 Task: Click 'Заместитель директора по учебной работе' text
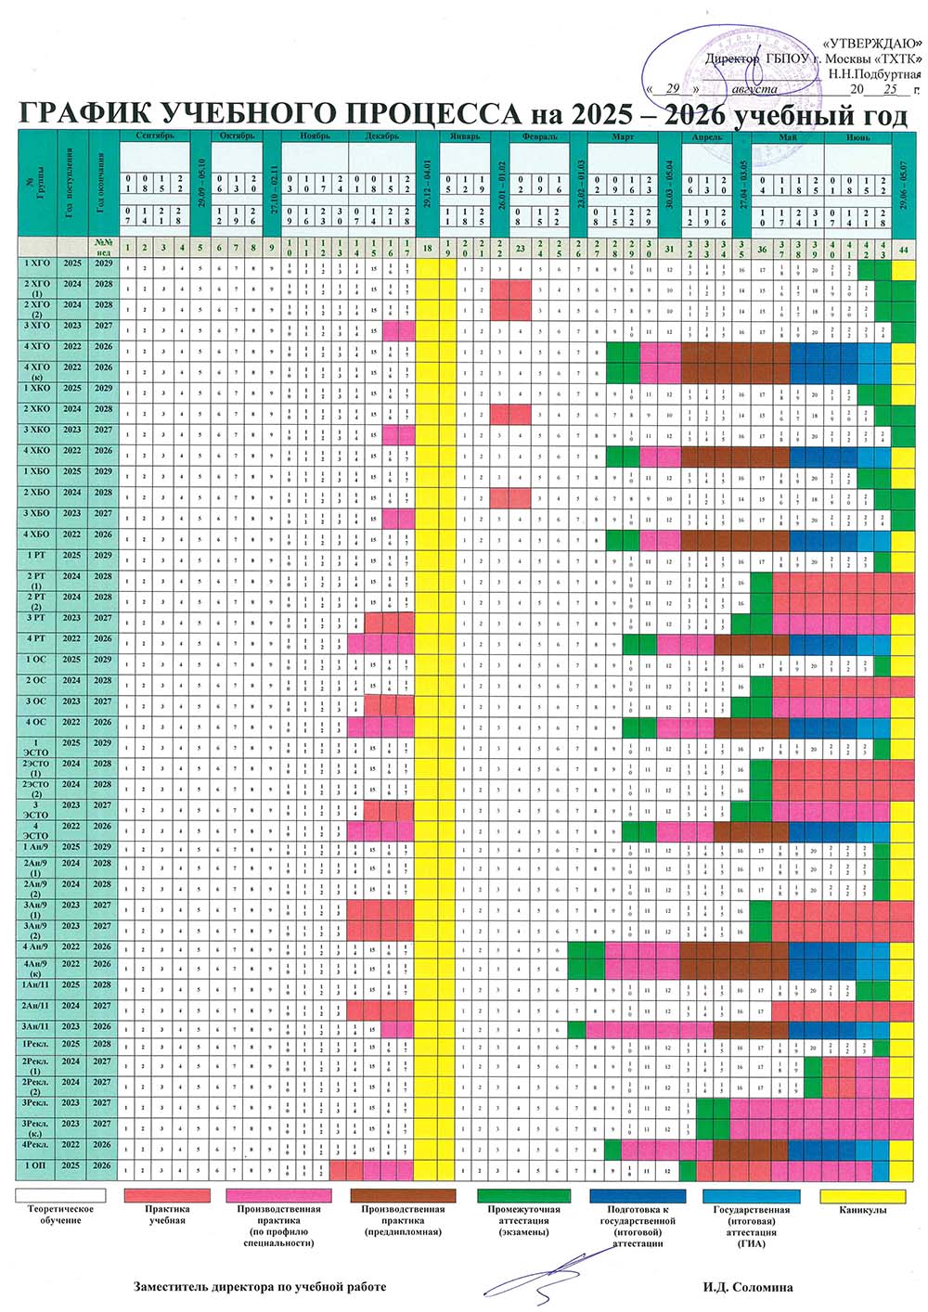coord(260,1287)
